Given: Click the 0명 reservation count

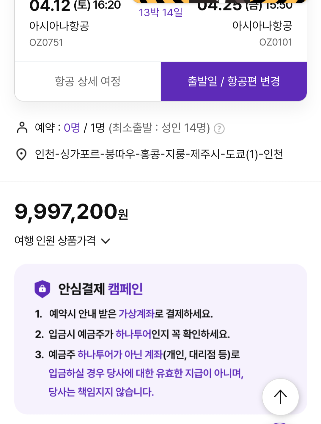Looking at the screenshot, I should tap(72, 128).
